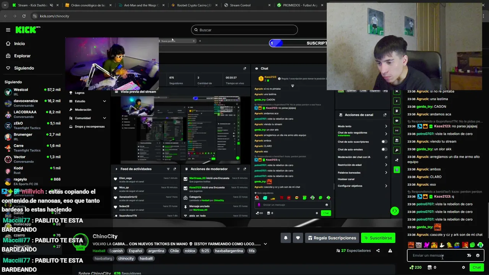
Task: Select the Haxball category link
Action: [x=99, y=251]
